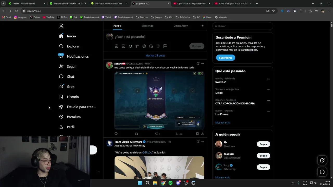
Task: Add a new timeline tab with plus
Action: tap(202, 26)
